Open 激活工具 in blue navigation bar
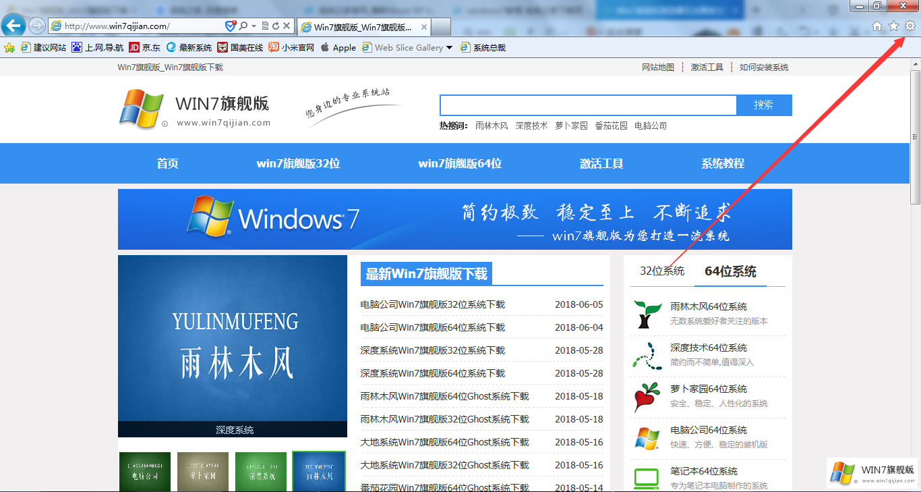921x492 pixels. 601,163
